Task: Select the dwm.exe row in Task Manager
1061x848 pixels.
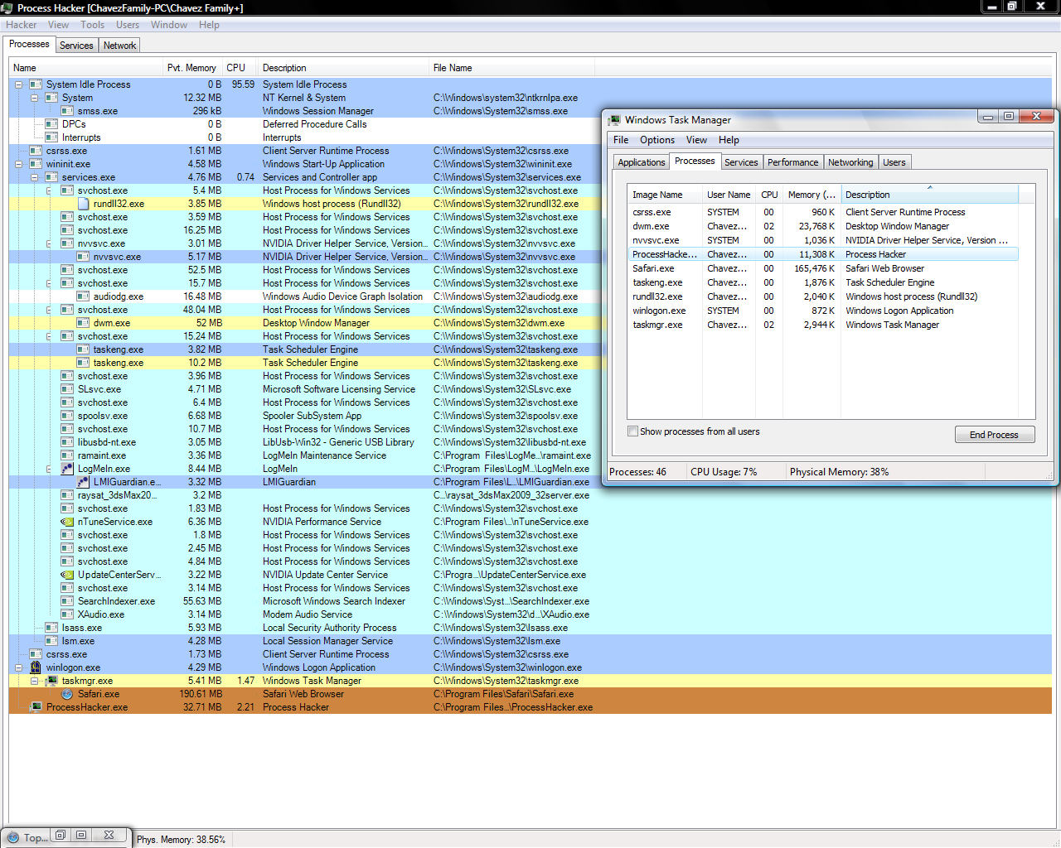Action: [x=822, y=226]
